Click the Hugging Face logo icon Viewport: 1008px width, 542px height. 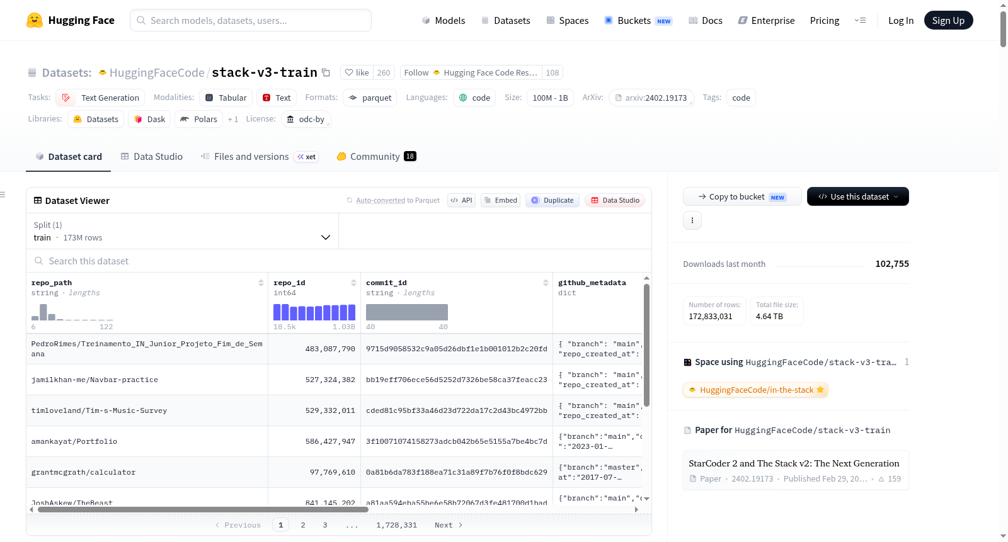[35, 20]
